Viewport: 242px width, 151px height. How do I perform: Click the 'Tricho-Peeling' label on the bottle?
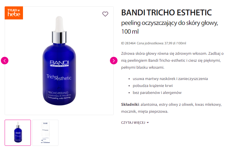tap(58, 93)
